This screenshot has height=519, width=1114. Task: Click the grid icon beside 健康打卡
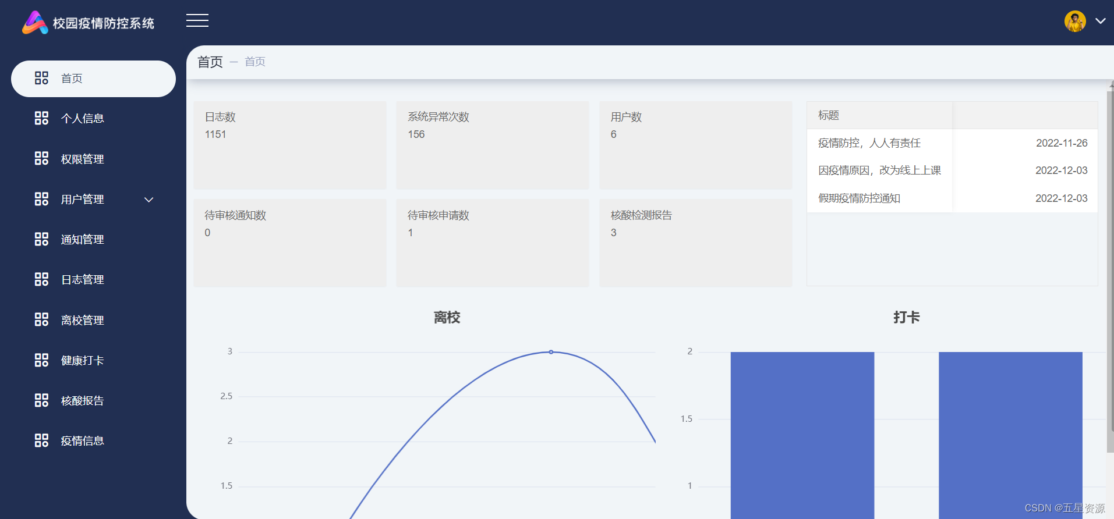pos(41,360)
